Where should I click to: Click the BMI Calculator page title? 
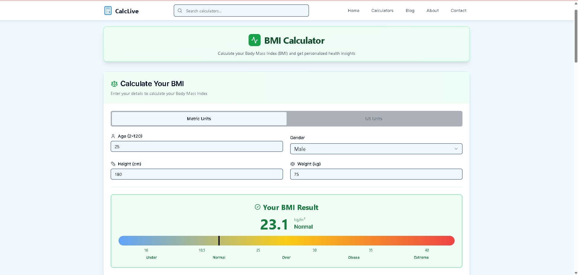294,41
